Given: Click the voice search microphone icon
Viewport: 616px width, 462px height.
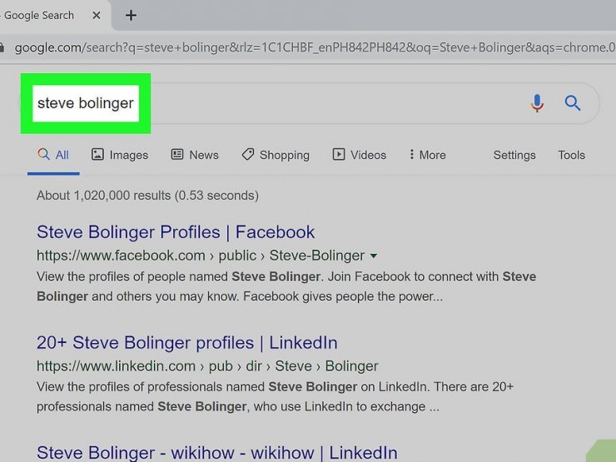Looking at the screenshot, I should (x=537, y=103).
